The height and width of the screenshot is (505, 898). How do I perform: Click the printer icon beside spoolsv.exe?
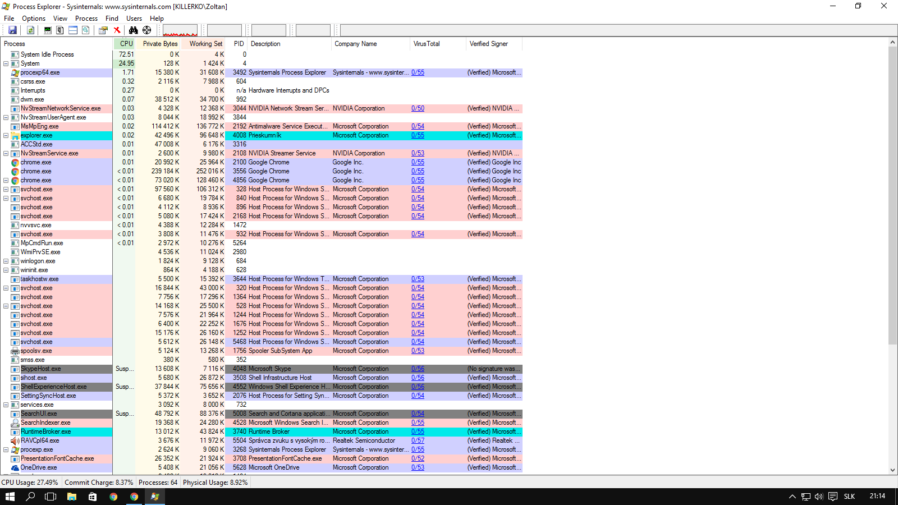pyautogui.click(x=15, y=351)
